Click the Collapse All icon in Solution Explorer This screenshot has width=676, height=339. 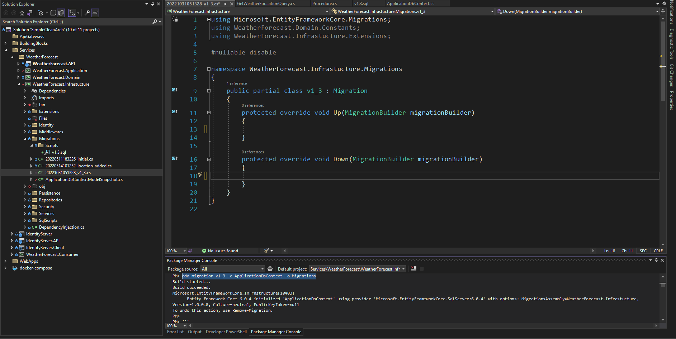click(53, 13)
